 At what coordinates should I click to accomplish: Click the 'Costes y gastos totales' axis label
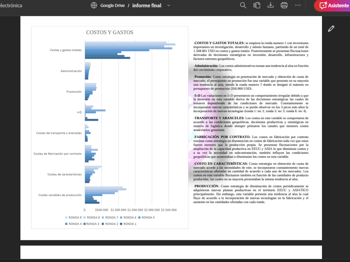66,50
